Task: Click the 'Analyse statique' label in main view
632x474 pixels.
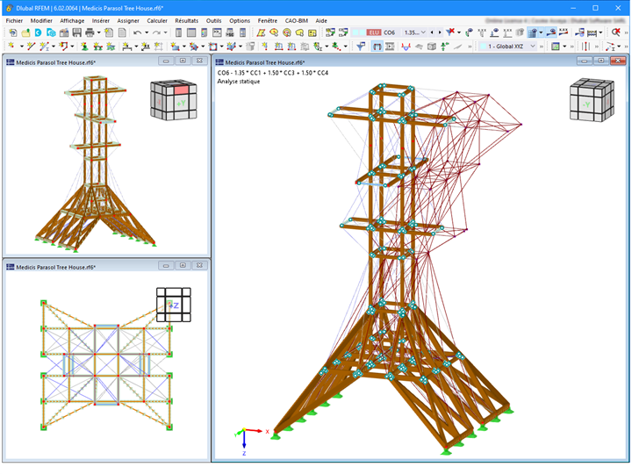Action: (239, 82)
